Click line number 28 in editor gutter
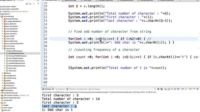 (45, 39)
